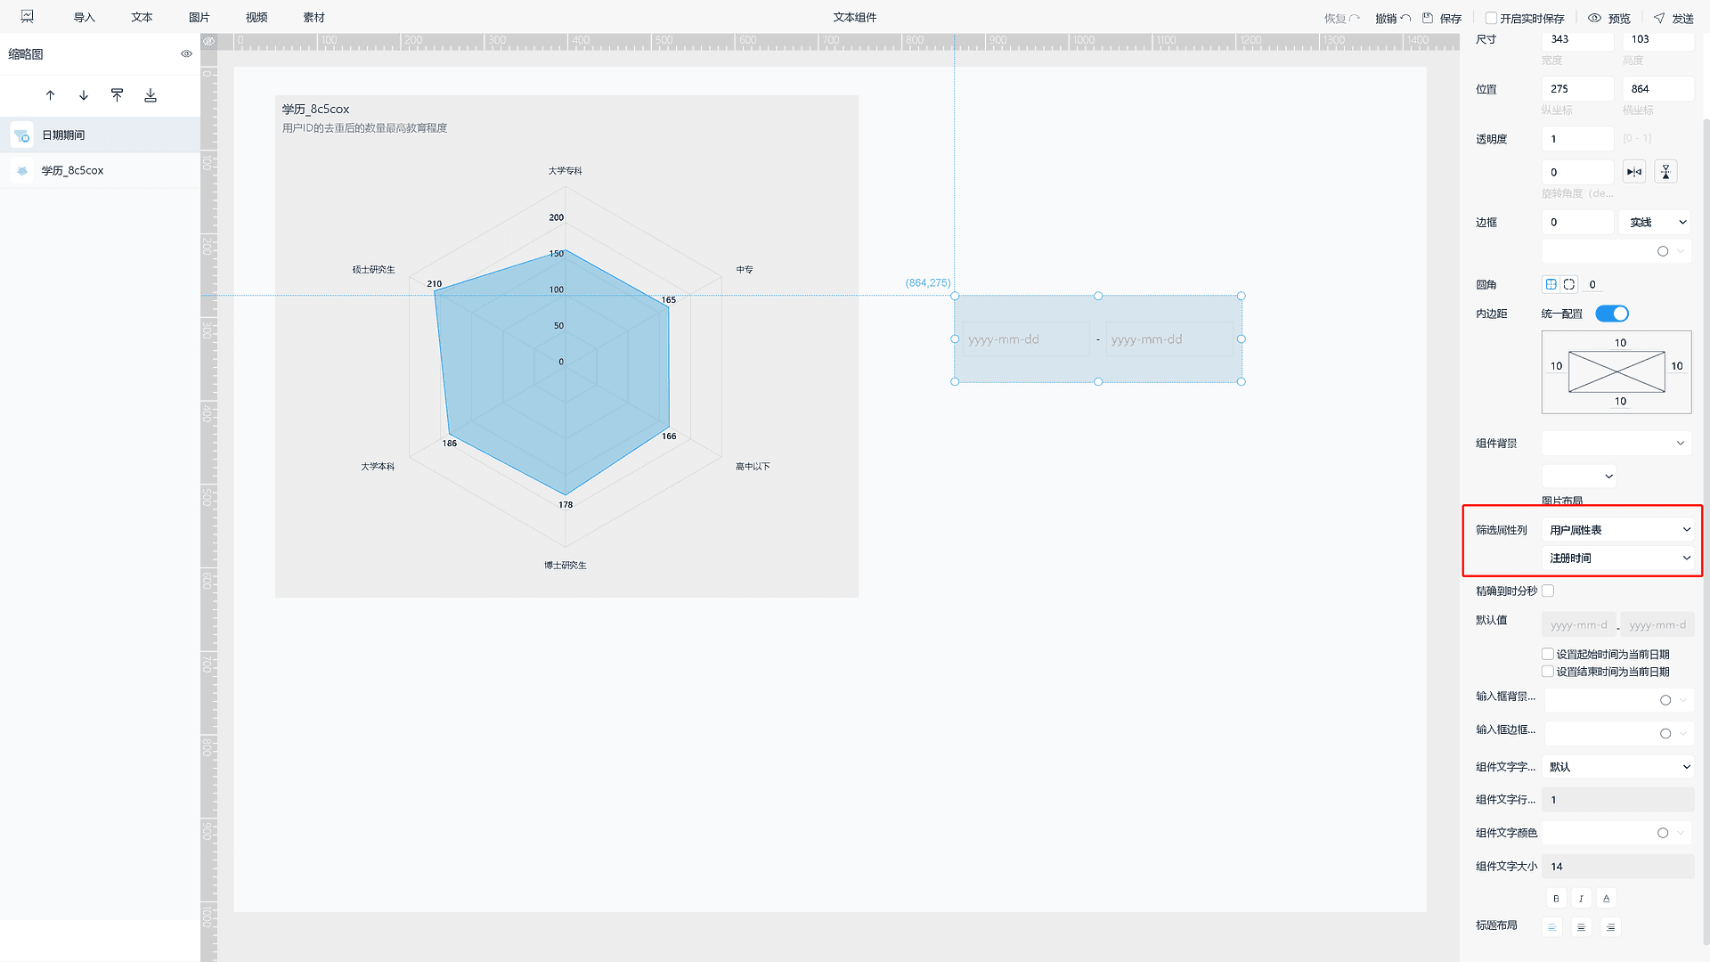Flip component horizontally
Screen dimensions: 1710x962
click(1634, 172)
